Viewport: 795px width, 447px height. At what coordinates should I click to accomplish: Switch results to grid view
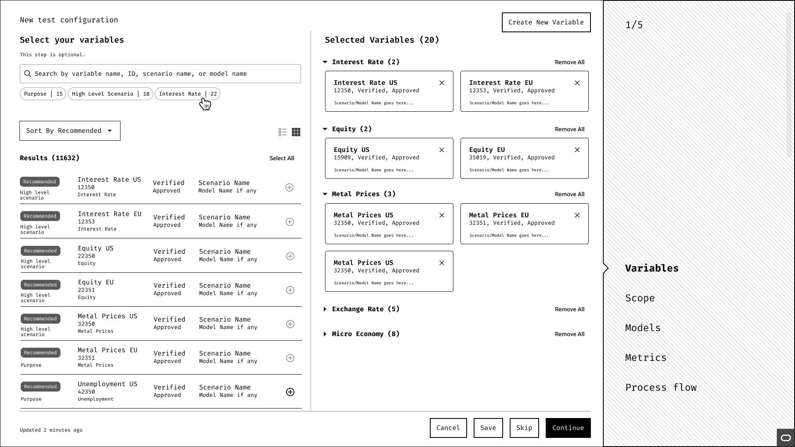[x=296, y=132]
